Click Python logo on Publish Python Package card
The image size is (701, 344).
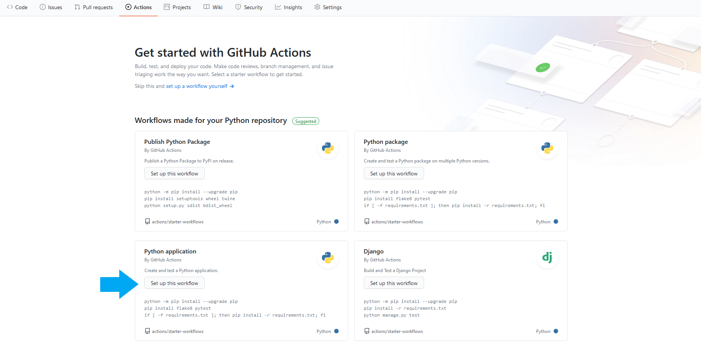pyautogui.click(x=328, y=148)
